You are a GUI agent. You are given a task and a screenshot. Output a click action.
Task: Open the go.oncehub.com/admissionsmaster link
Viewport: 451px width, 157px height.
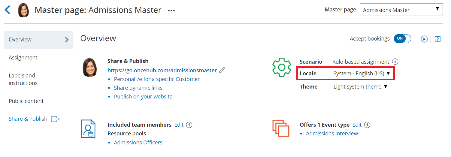coord(162,70)
